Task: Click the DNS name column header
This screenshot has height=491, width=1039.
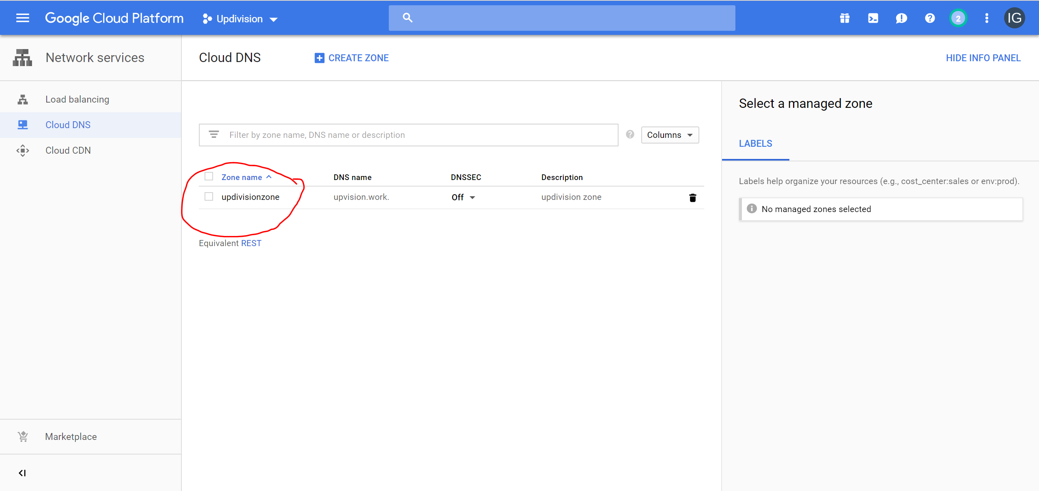Action: (x=352, y=177)
